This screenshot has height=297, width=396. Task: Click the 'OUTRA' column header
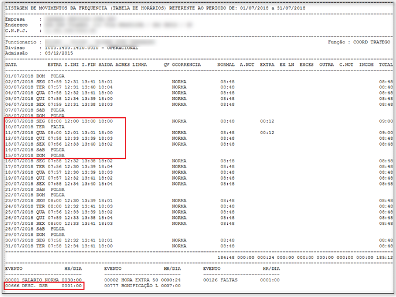(326, 65)
